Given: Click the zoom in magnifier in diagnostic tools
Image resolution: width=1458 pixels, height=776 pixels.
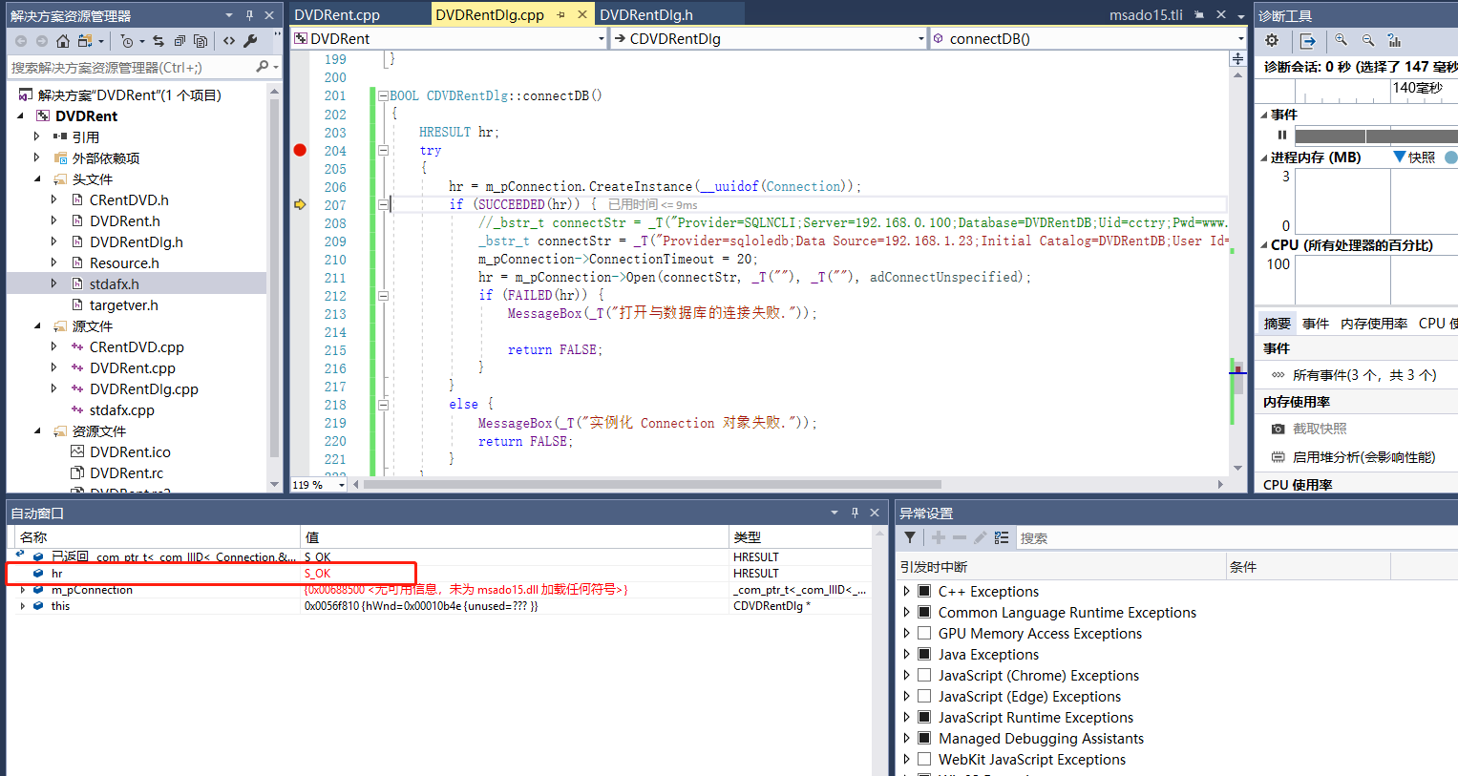Looking at the screenshot, I should click(1342, 40).
